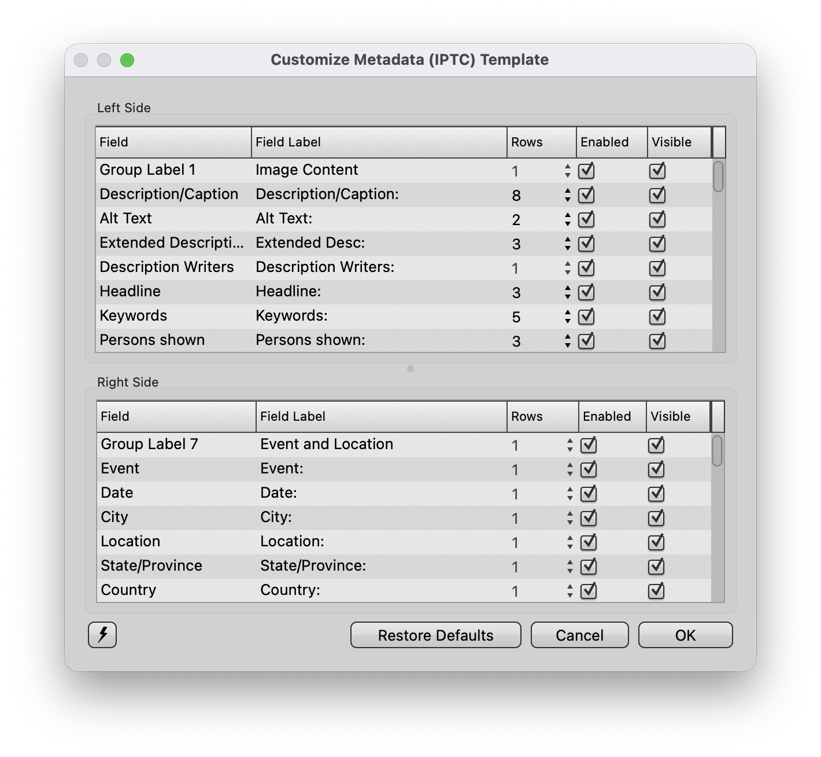Uncheck Visible for City row

point(656,518)
